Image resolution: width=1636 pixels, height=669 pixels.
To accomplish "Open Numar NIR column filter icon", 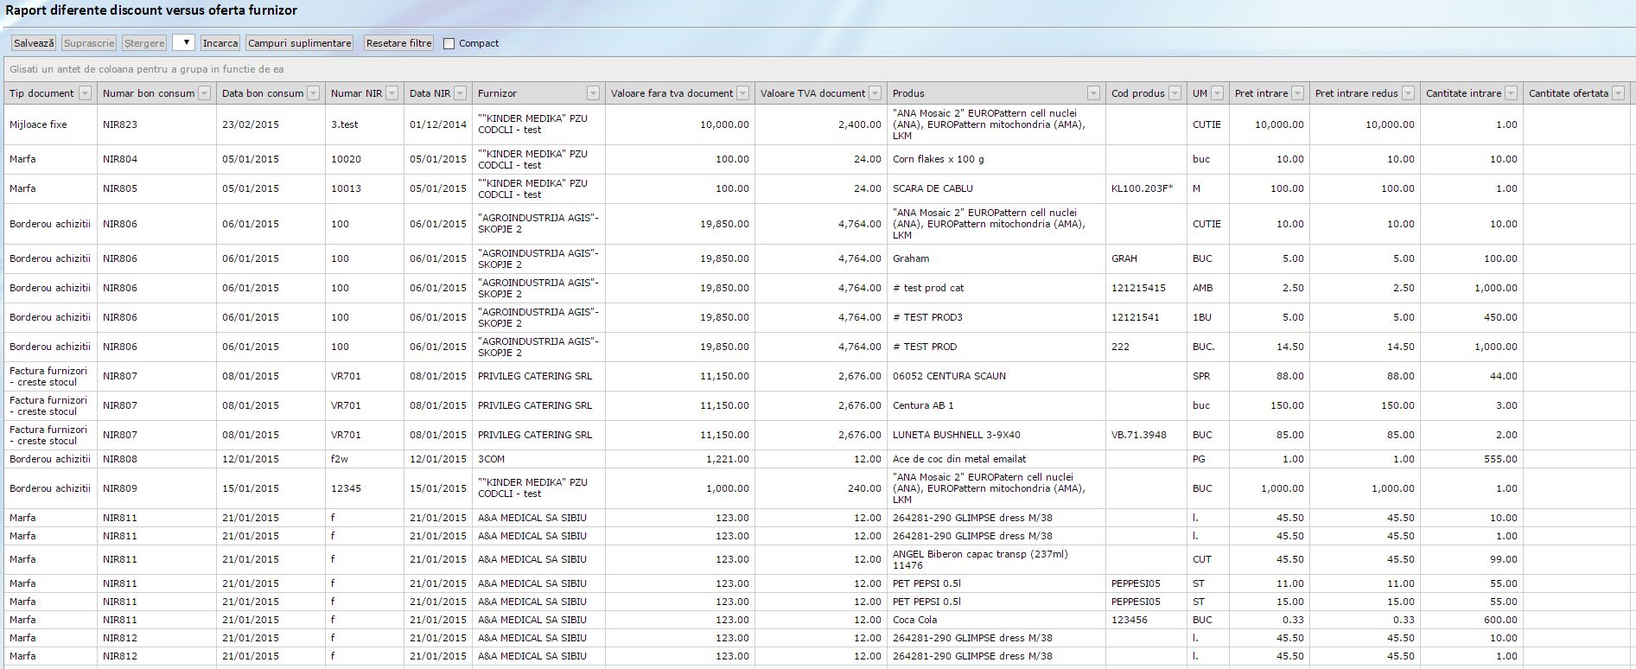I will [391, 93].
